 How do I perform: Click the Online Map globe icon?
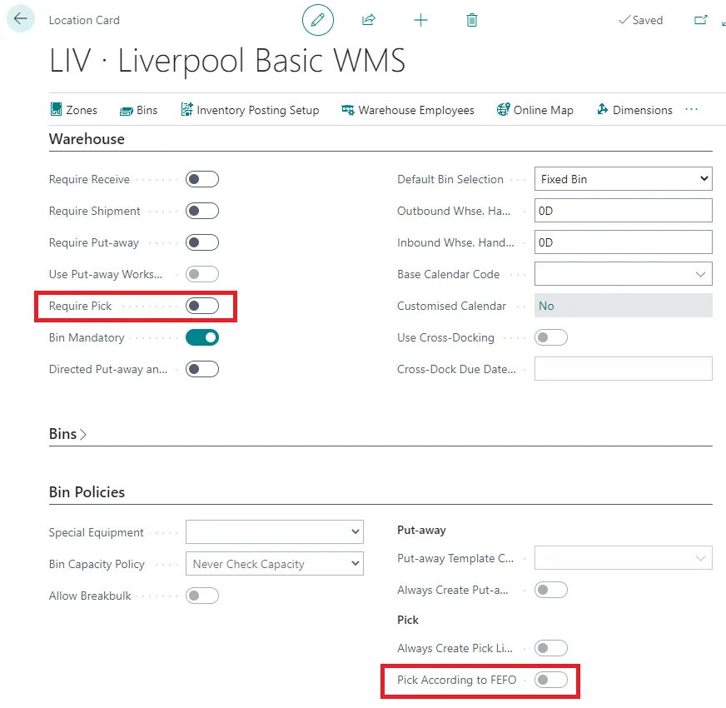[x=504, y=109]
